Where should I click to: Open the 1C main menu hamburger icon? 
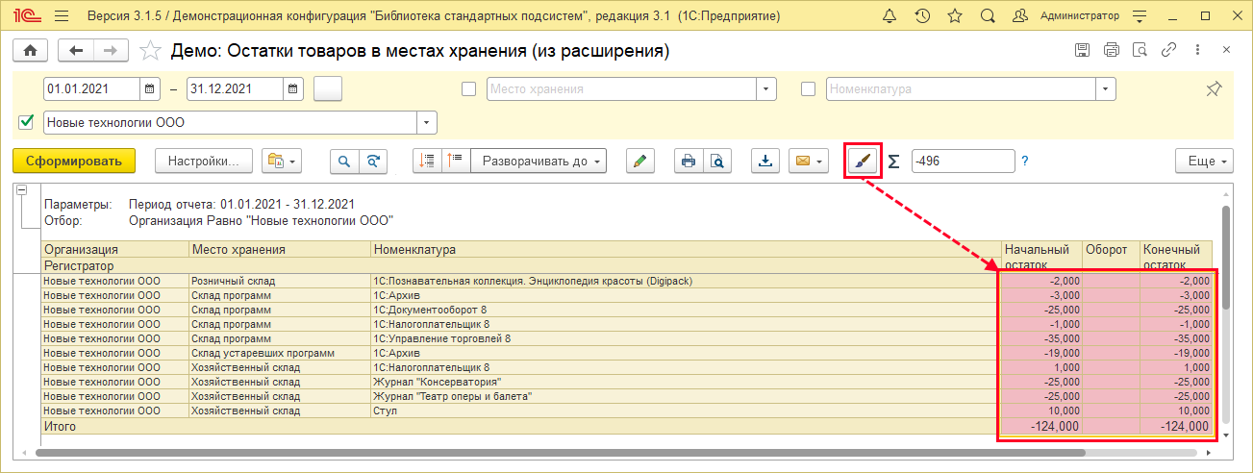click(x=62, y=16)
